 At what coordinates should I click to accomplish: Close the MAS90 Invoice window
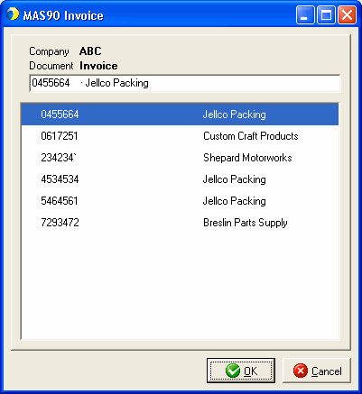click(x=347, y=14)
